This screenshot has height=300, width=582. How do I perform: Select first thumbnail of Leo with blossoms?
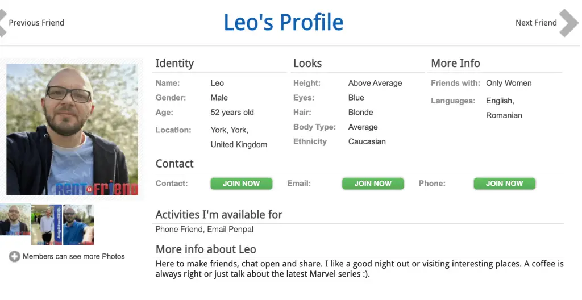click(x=15, y=220)
